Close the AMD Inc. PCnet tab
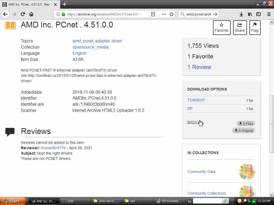The width and height of the screenshot is (274, 205). pos(55,5)
